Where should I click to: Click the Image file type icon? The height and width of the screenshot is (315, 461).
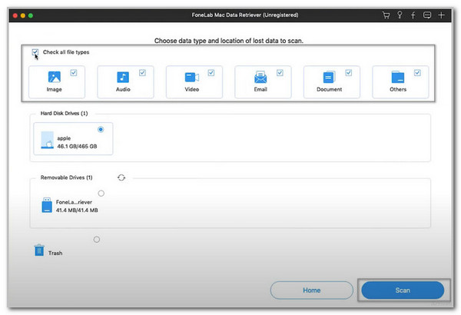pyautogui.click(x=55, y=77)
